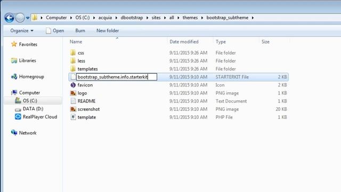This screenshot has height=192, width=341.
Task: Click the folder icon in address bar
Action: point(35,18)
